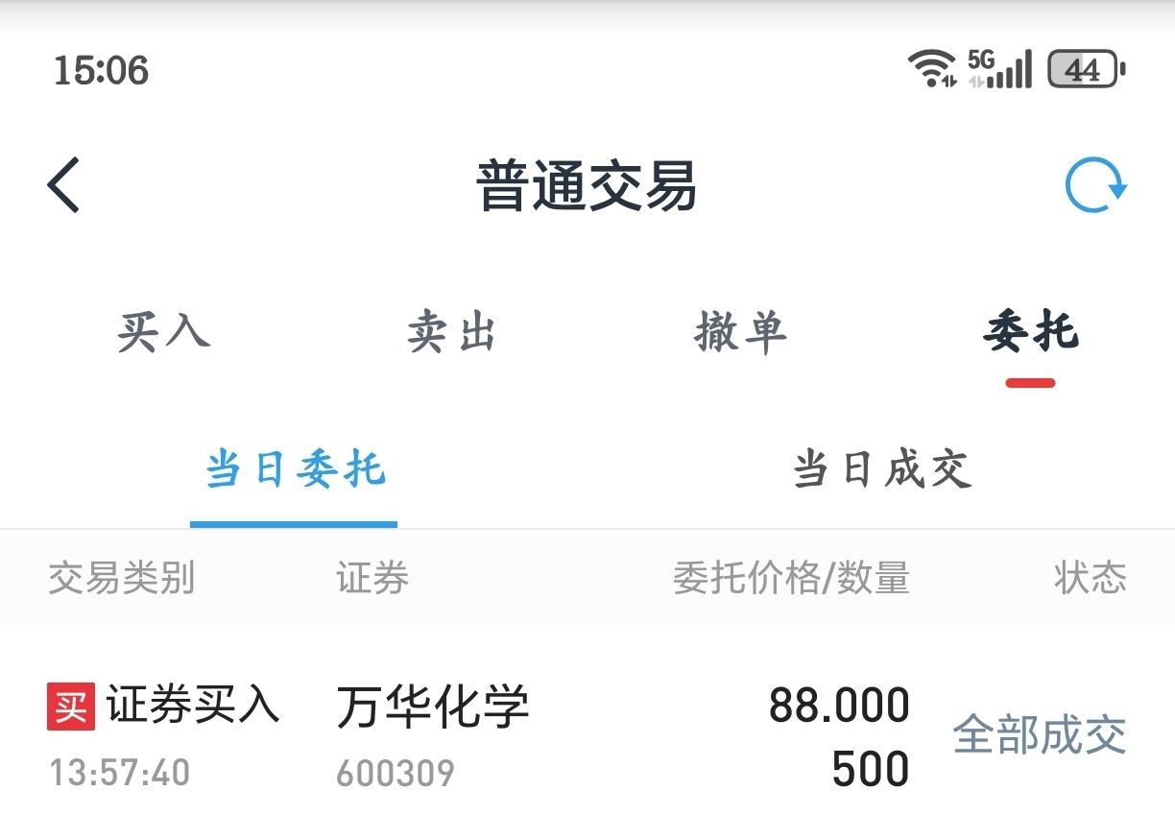Switch to the 买入 tab

click(164, 332)
